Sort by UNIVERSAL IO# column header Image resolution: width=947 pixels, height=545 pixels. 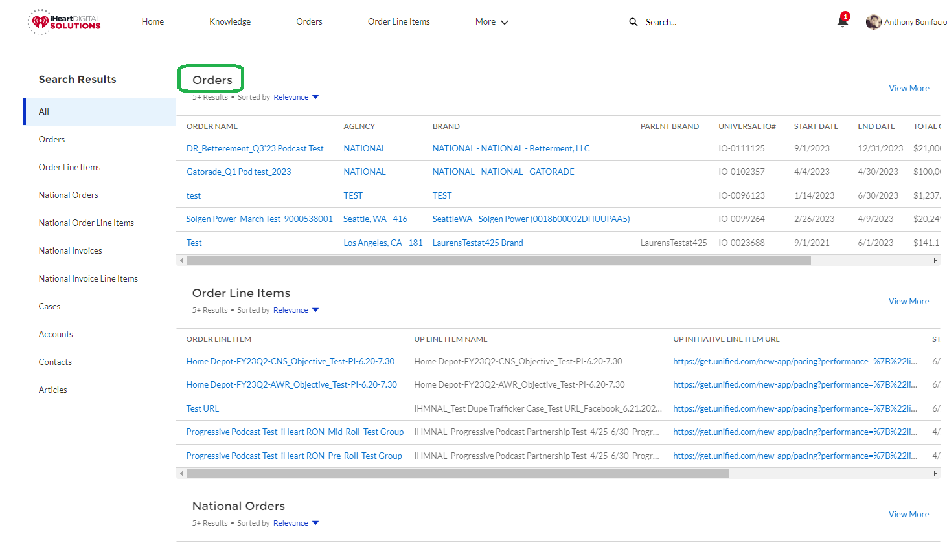point(747,126)
